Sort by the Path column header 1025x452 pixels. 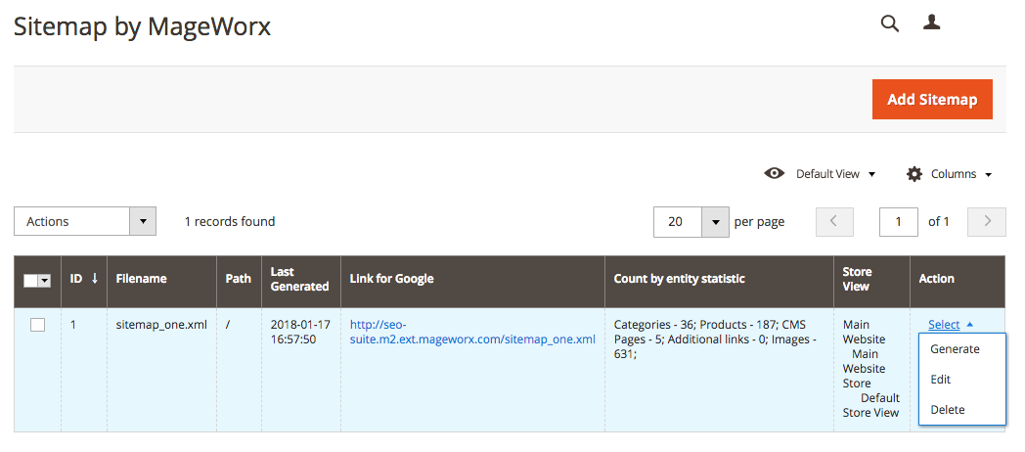click(239, 279)
